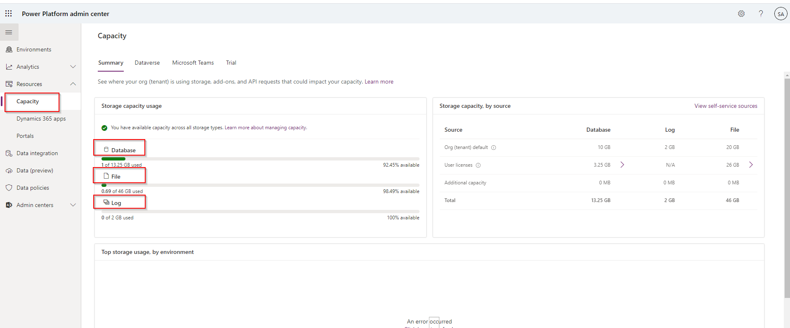Open Portals in the sidebar
The height and width of the screenshot is (328, 790).
pyautogui.click(x=25, y=136)
